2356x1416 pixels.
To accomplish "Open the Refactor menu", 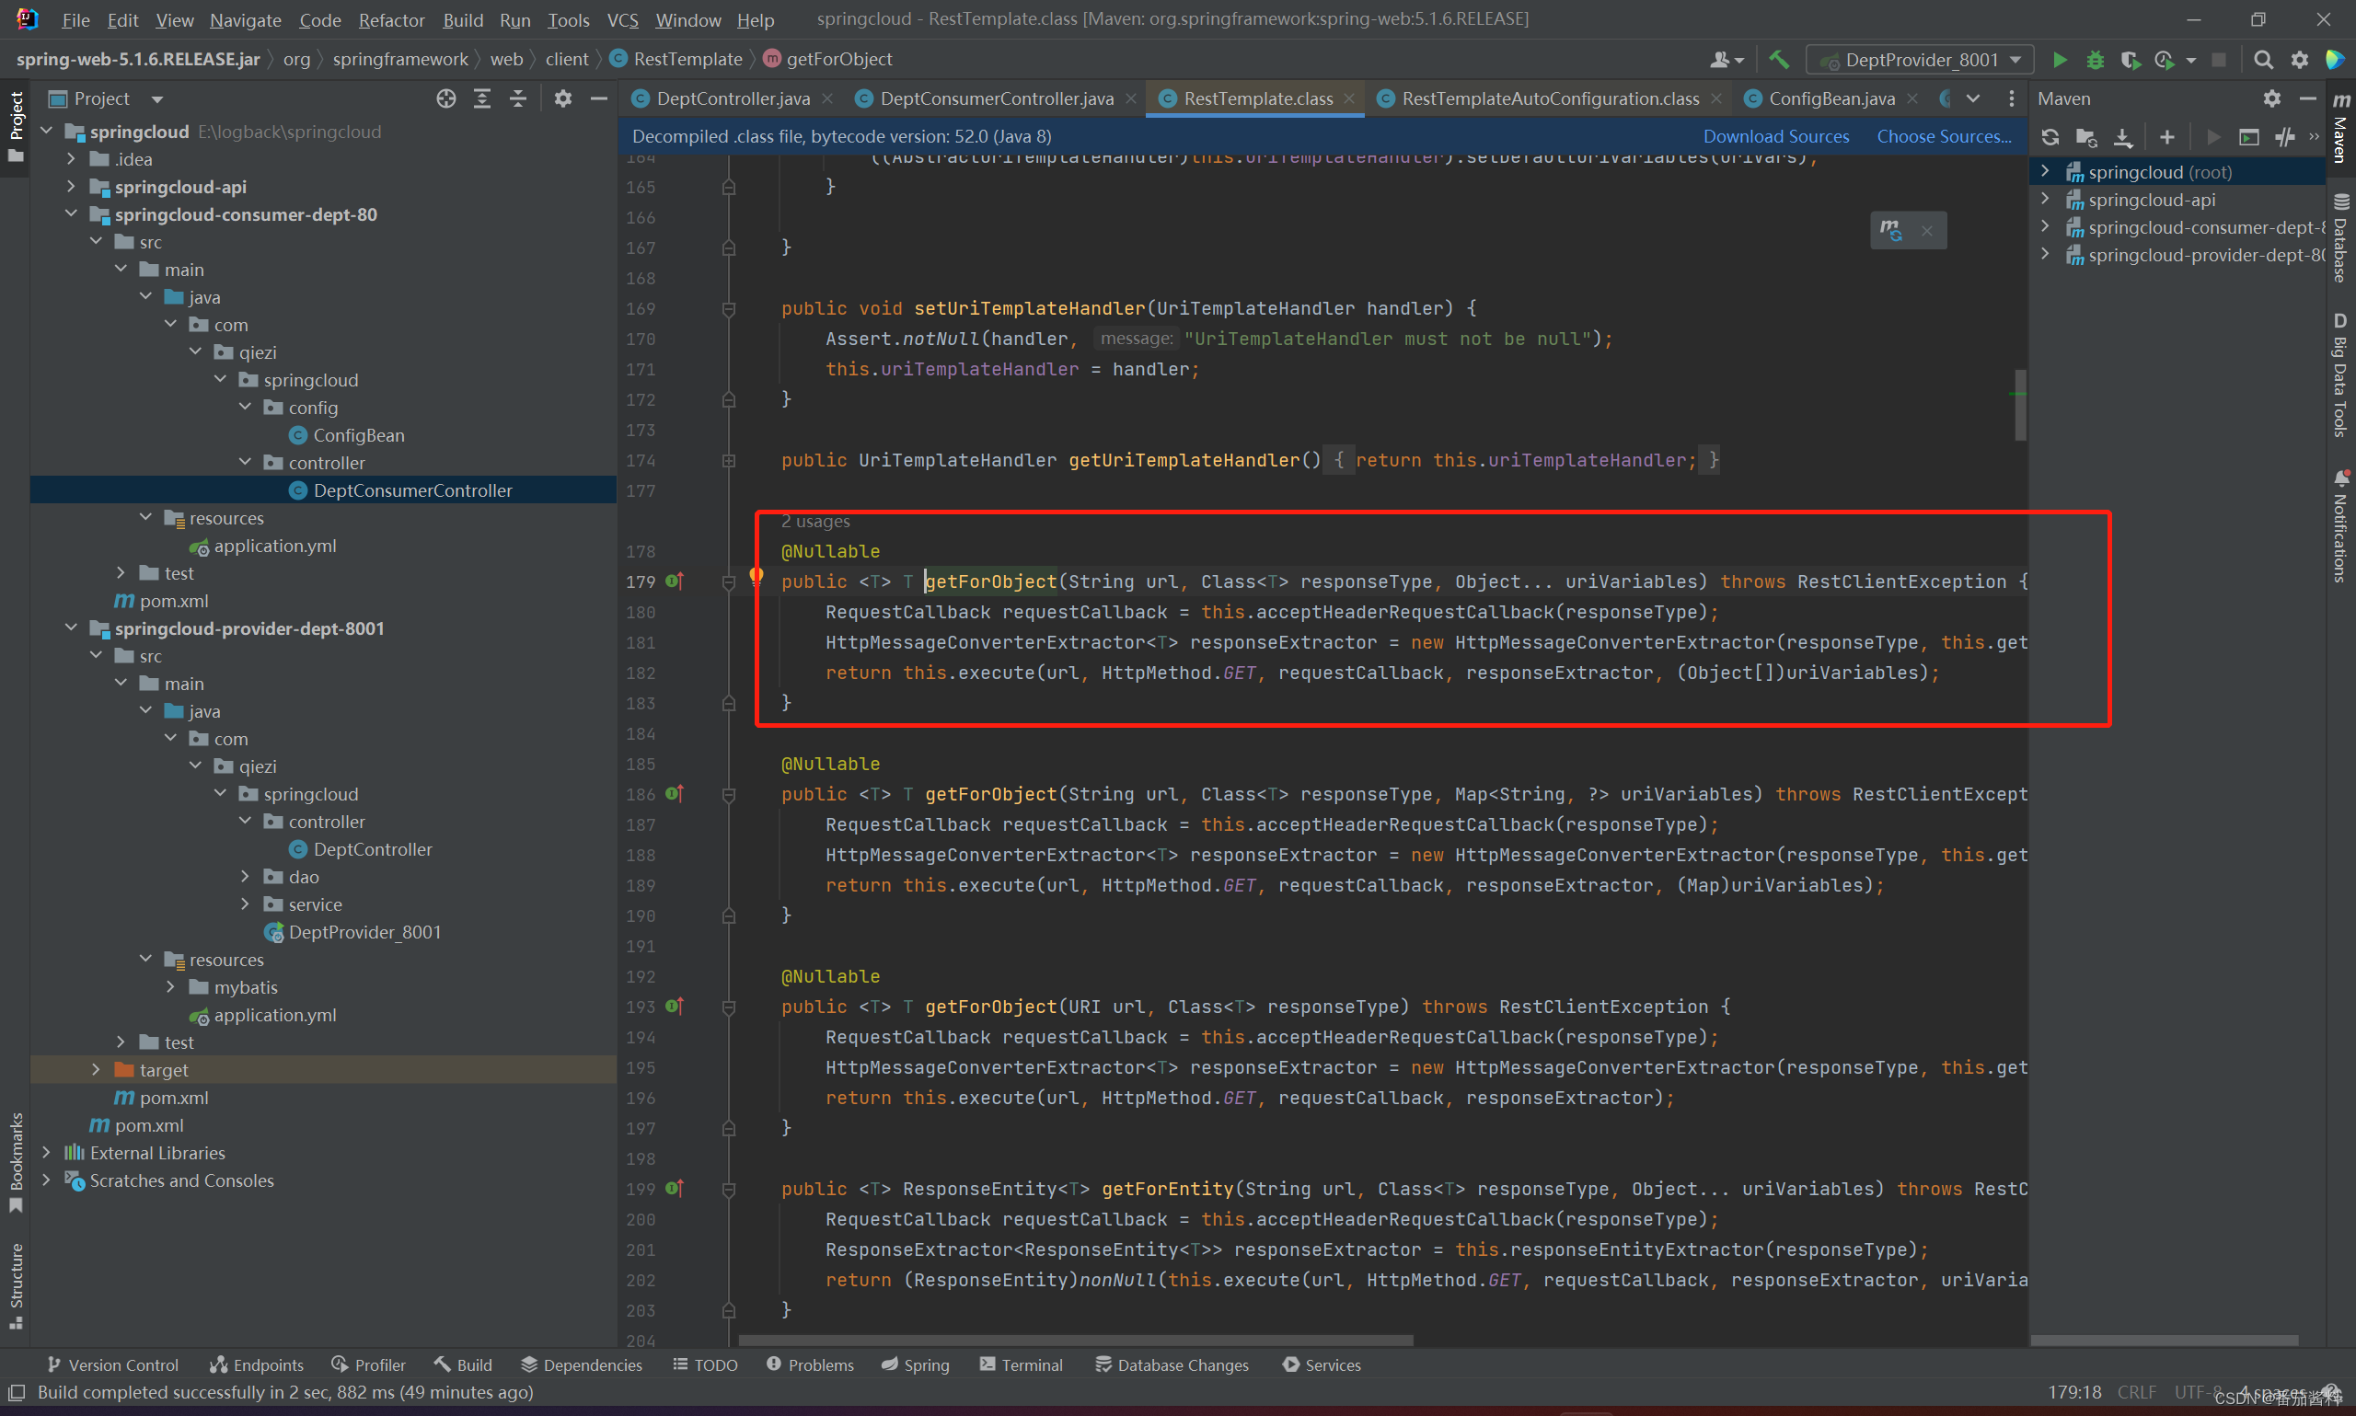I will 391,20.
